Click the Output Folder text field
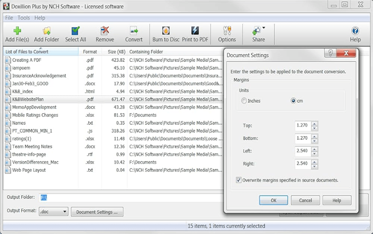The image size is (373, 234). pyautogui.click(x=131, y=197)
